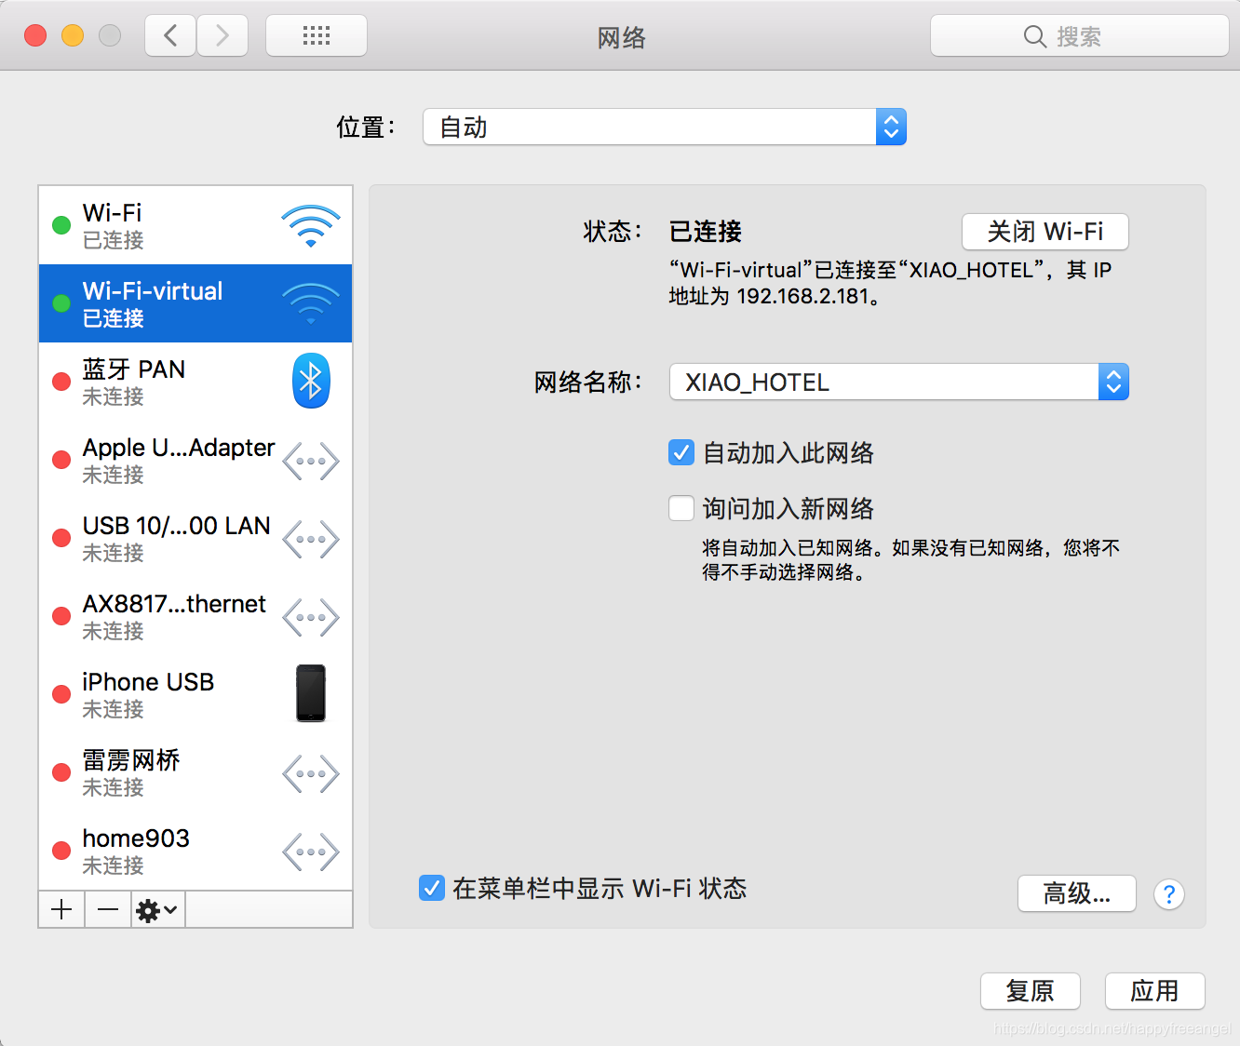Viewport: 1240px width, 1046px height.
Task: Show all preferences grid button
Action: 317,36
